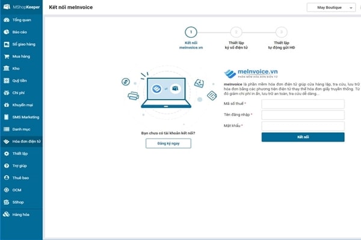Open Quỹ tiền safe icon
Viewport: 361px width, 240px height.
[x=7, y=80]
